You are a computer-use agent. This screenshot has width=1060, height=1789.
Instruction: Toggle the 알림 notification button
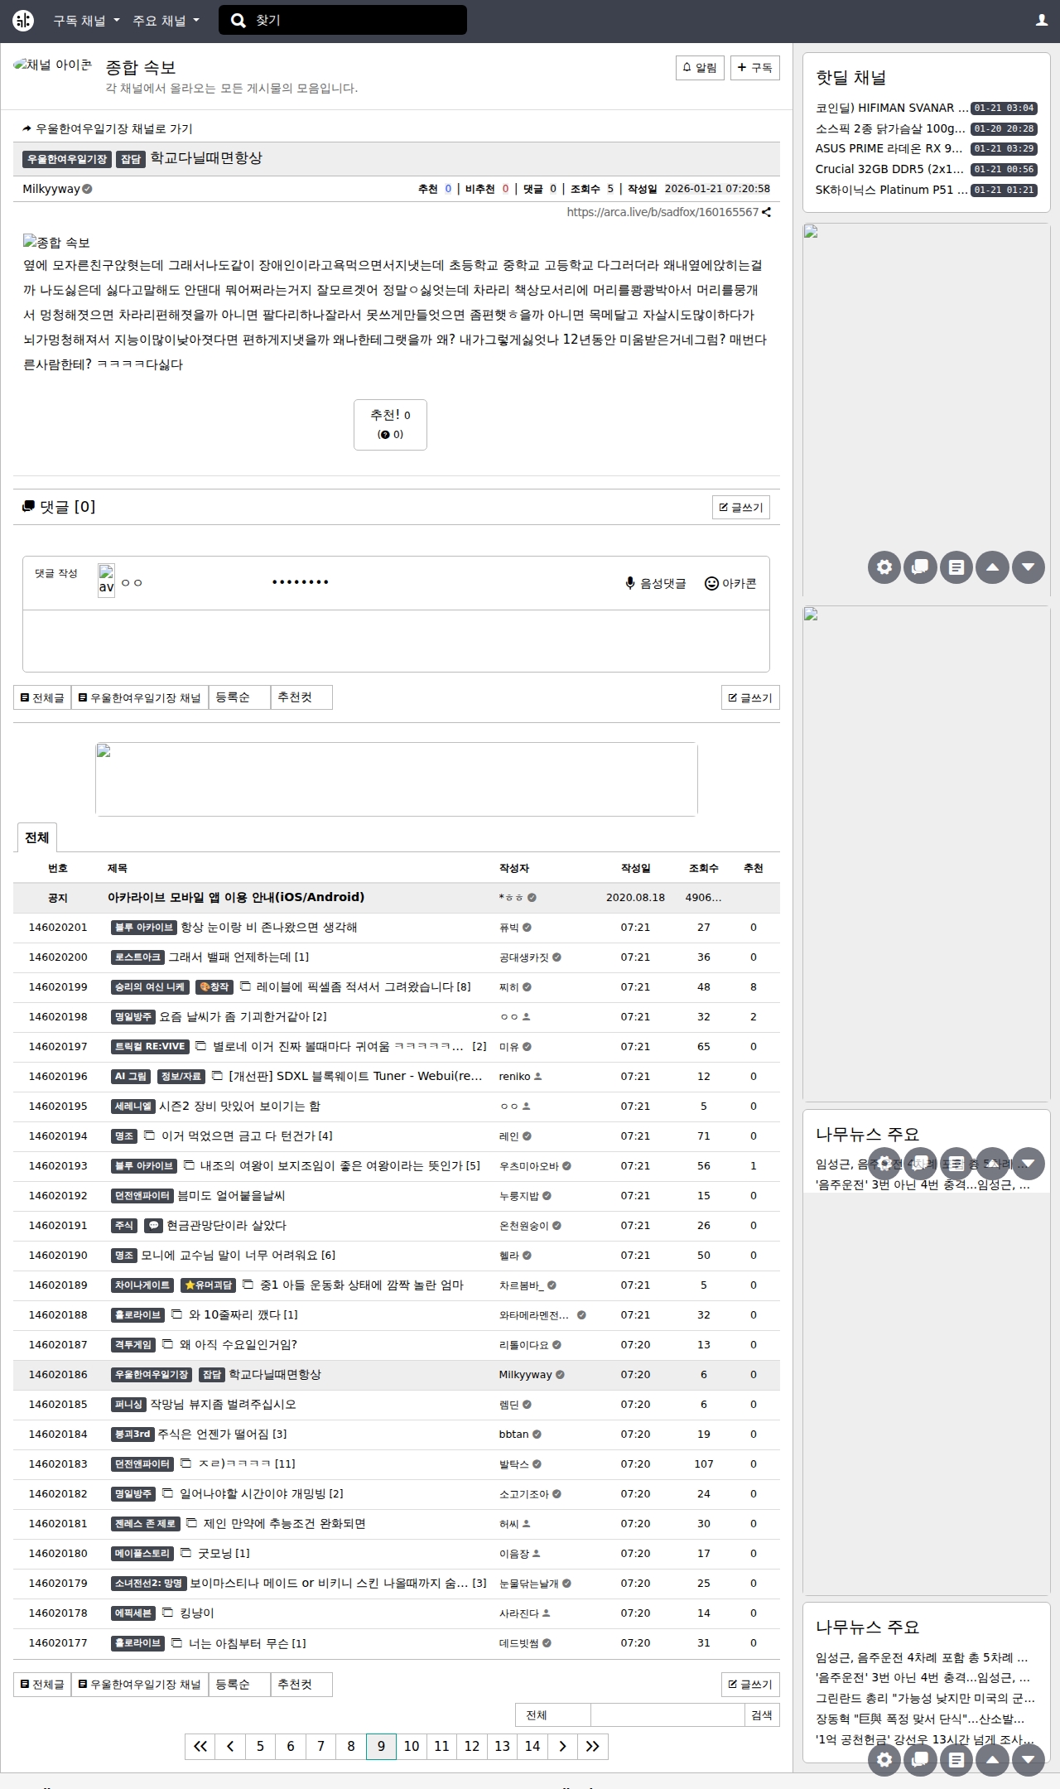point(700,68)
